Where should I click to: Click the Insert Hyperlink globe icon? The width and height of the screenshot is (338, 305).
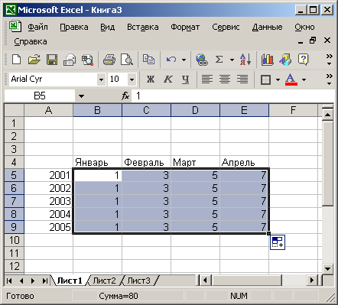[x=202, y=60]
